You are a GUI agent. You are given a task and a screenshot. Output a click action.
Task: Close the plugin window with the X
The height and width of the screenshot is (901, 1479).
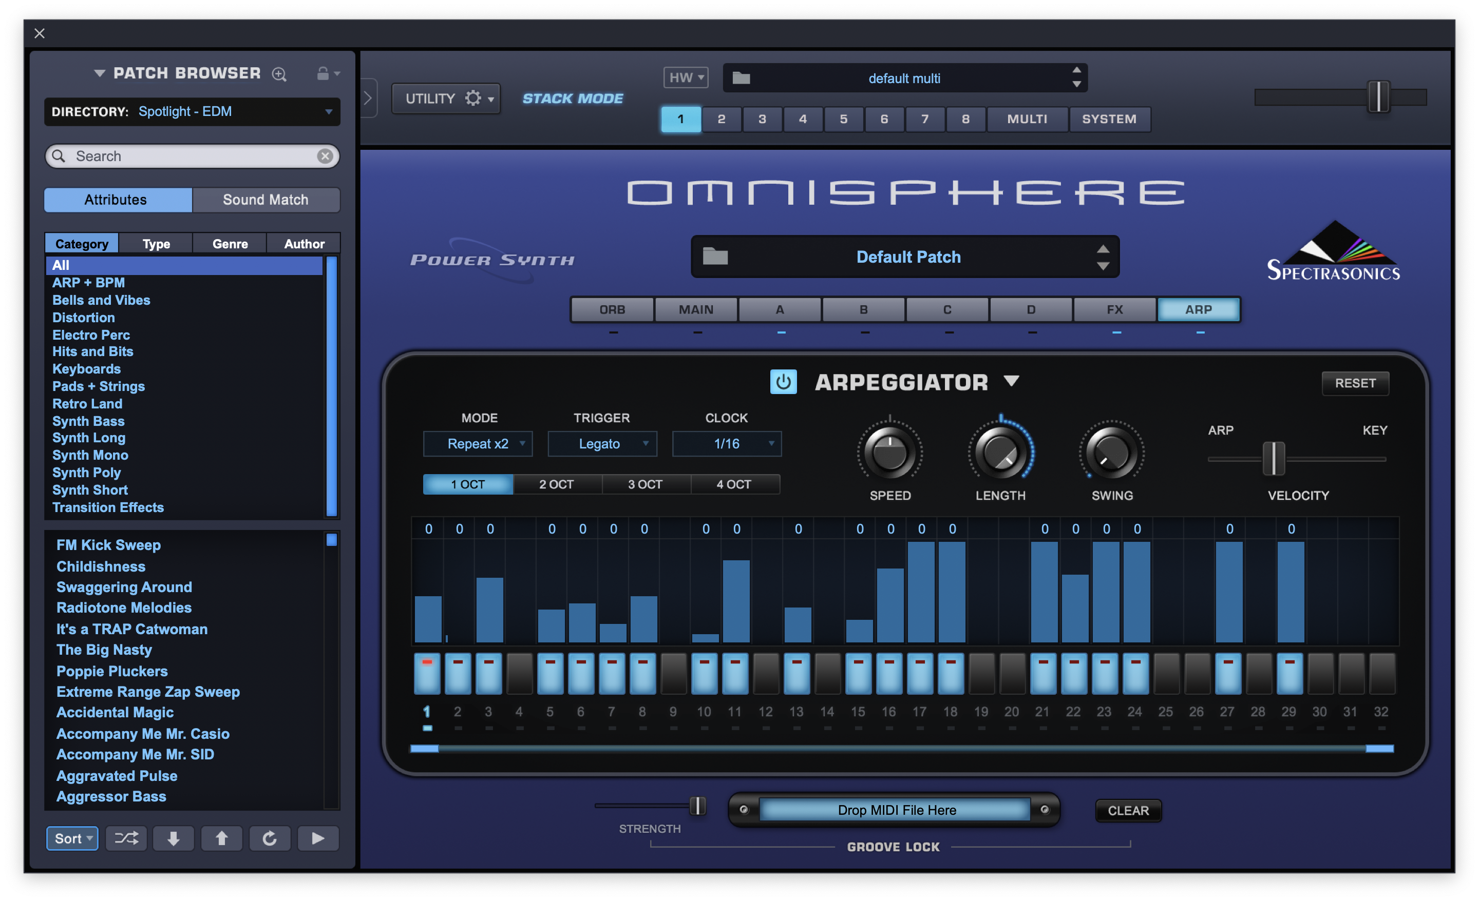point(40,33)
